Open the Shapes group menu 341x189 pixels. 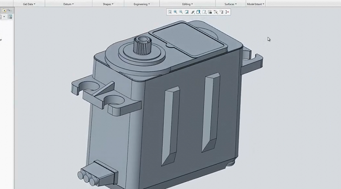pos(108,4)
